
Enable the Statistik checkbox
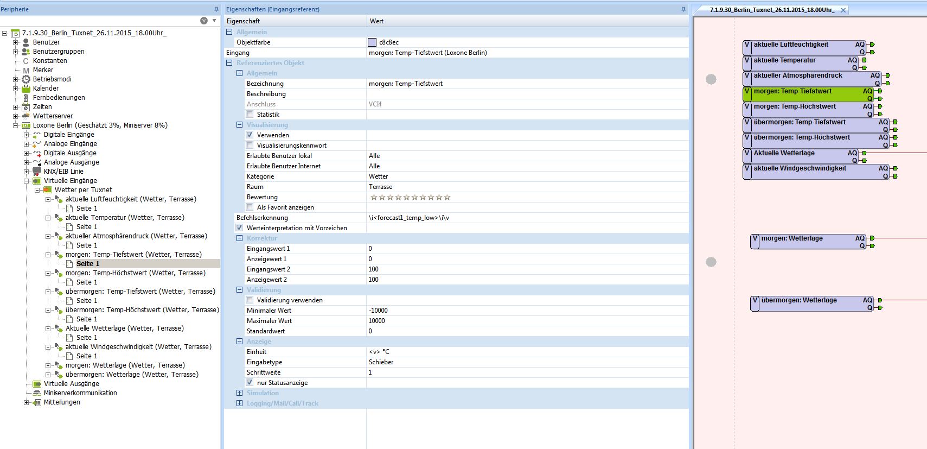(x=250, y=115)
